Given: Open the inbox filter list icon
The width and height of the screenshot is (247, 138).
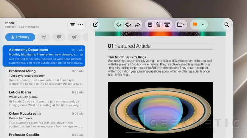Looking at the screenshot, I should pos(72,25).
